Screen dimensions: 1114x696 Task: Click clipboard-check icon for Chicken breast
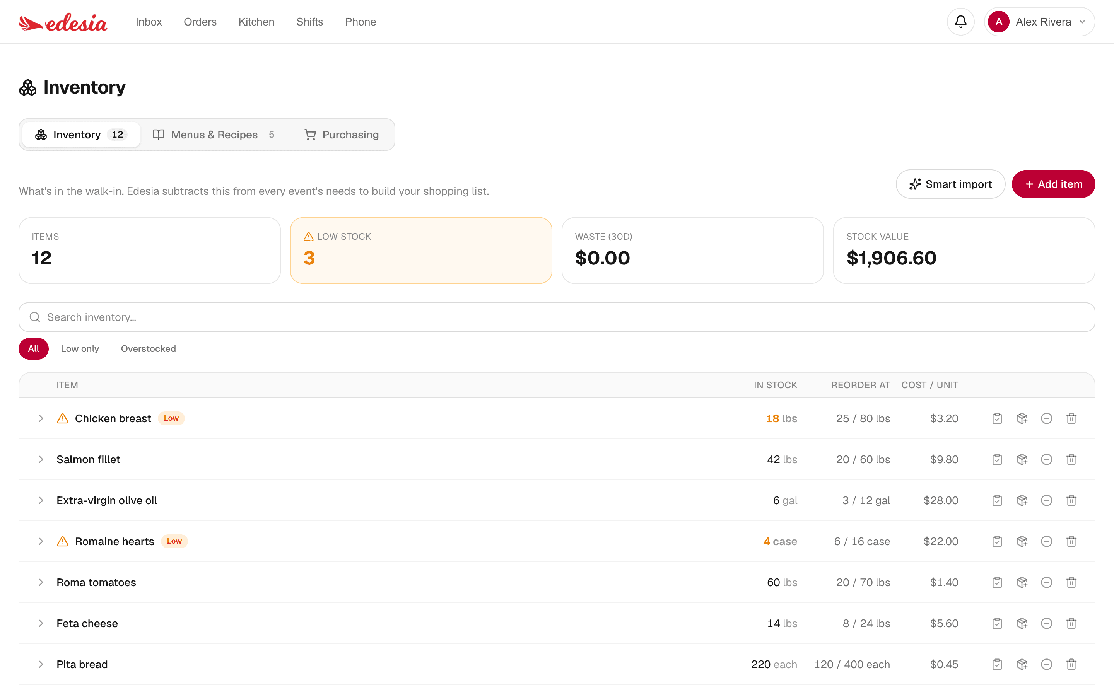997,418
